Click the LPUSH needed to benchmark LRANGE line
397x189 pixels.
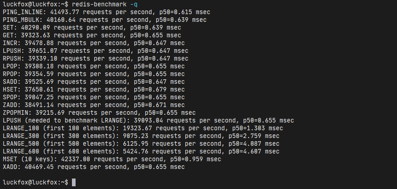coord(148,120)
